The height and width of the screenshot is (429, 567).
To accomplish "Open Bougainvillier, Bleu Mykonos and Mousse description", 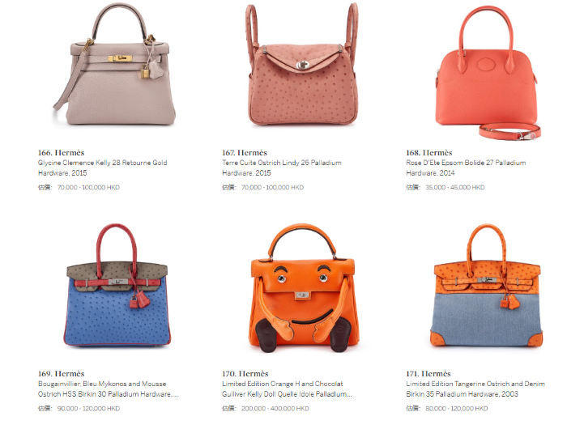I will [x=108, y=389].
